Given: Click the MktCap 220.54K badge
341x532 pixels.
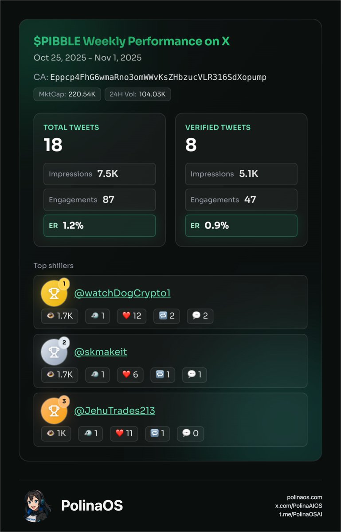Looking at the screenshot, I should [x=67, y=94].
